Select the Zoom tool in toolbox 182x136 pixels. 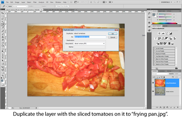click(3, 75)
